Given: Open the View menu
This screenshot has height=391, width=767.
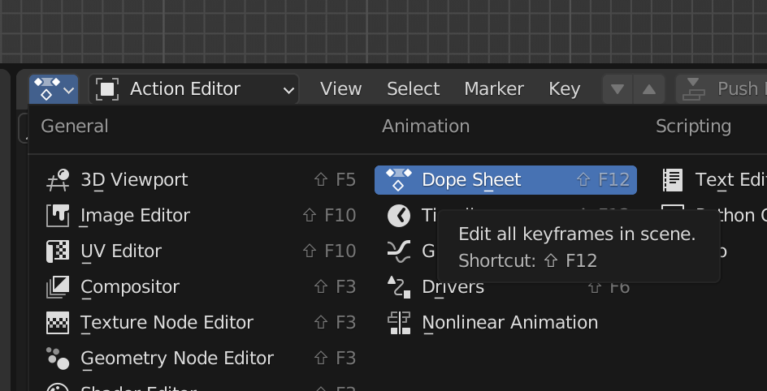Looking at the screenshot, I should [340, 89].
